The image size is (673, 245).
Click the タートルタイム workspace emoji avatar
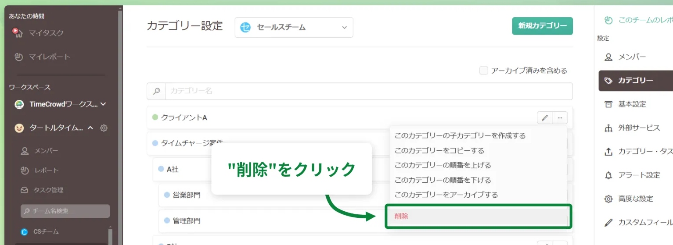coord(19,128)
